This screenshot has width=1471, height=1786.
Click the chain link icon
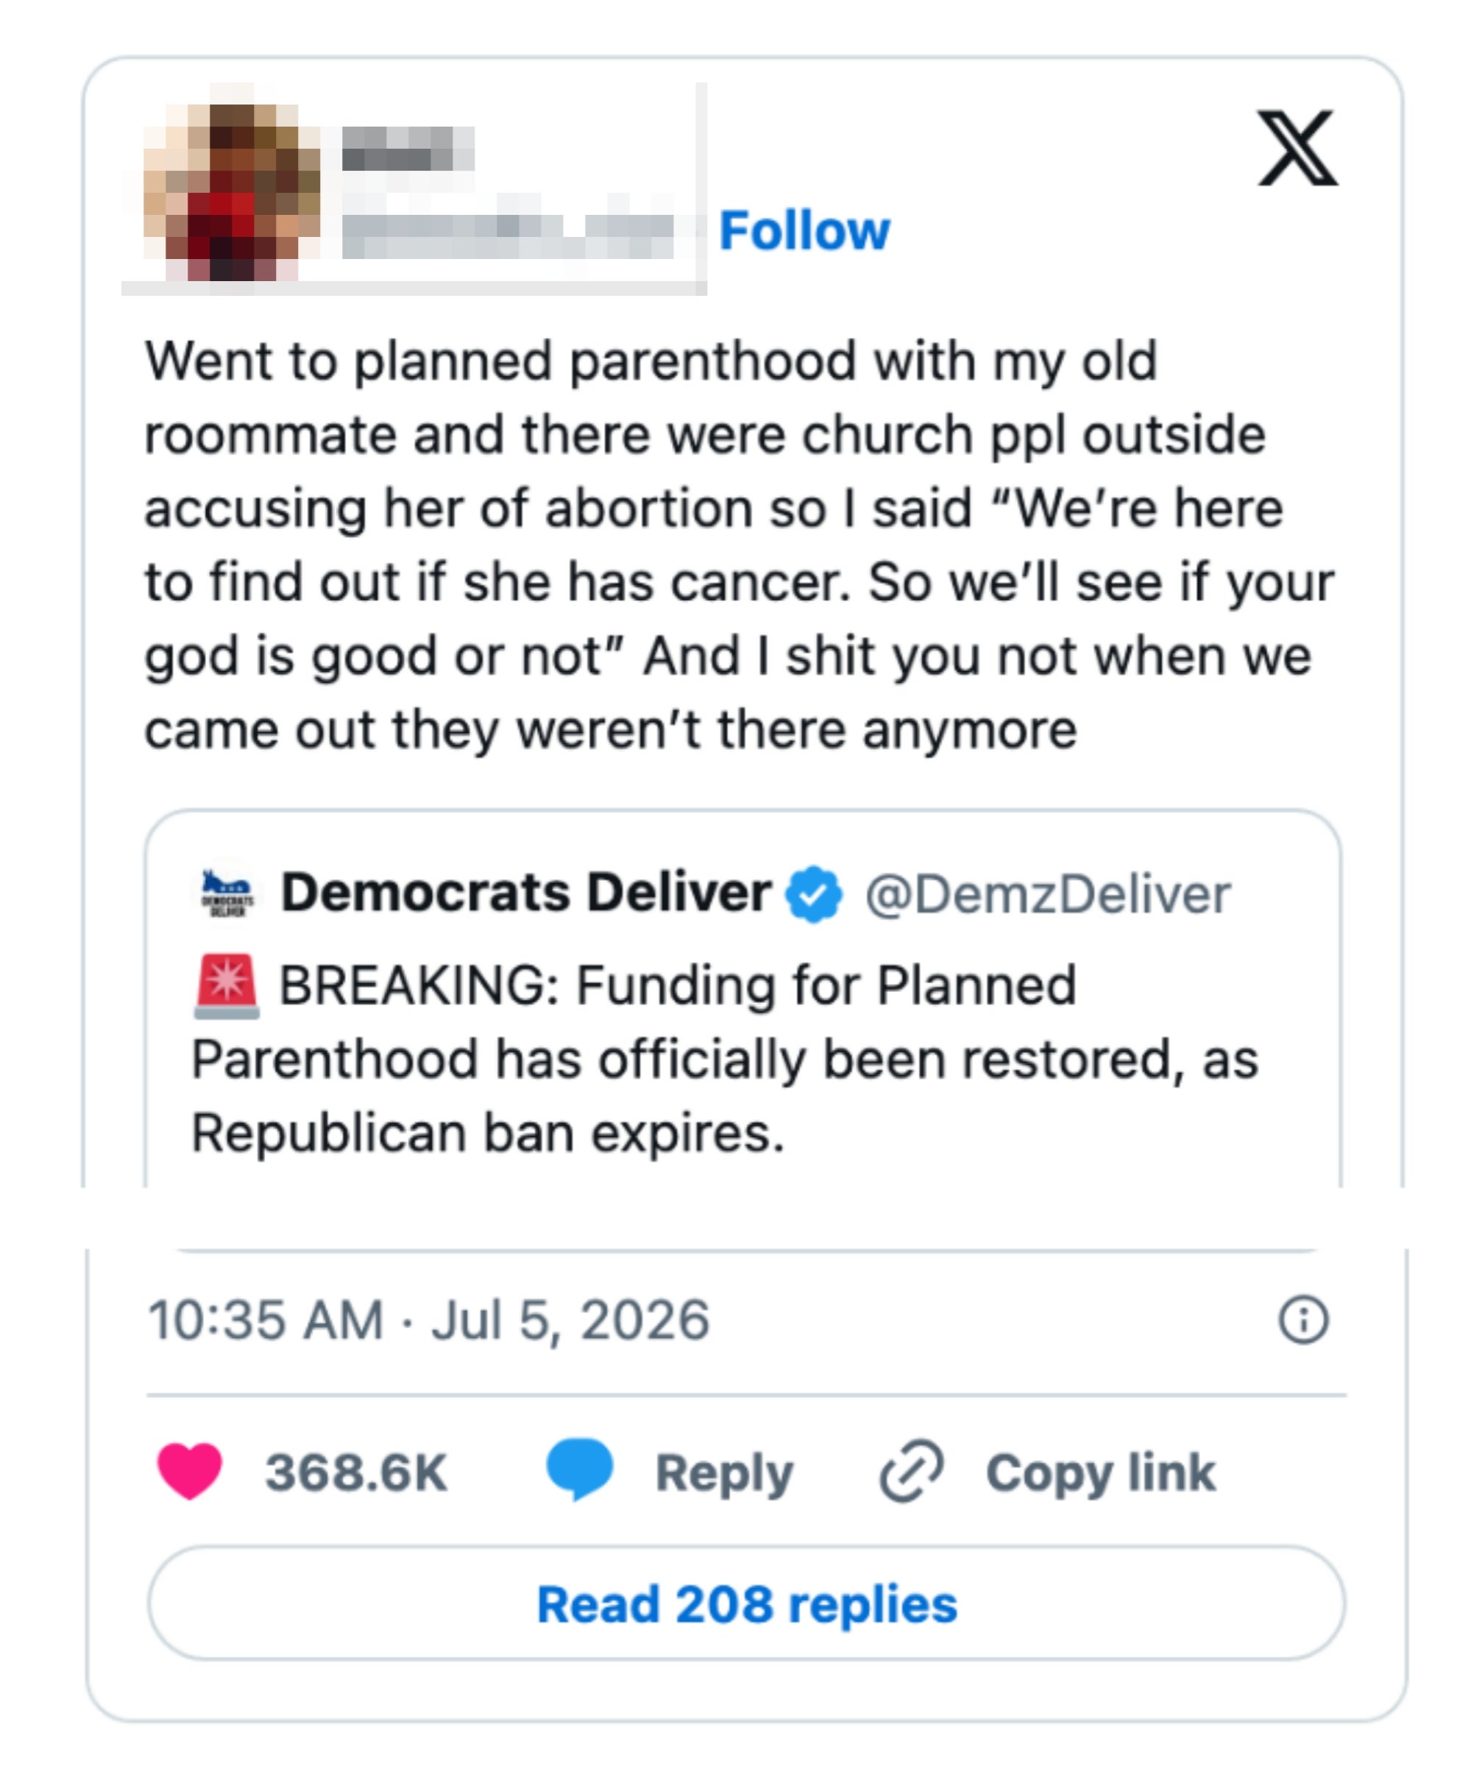[912, 1472]
